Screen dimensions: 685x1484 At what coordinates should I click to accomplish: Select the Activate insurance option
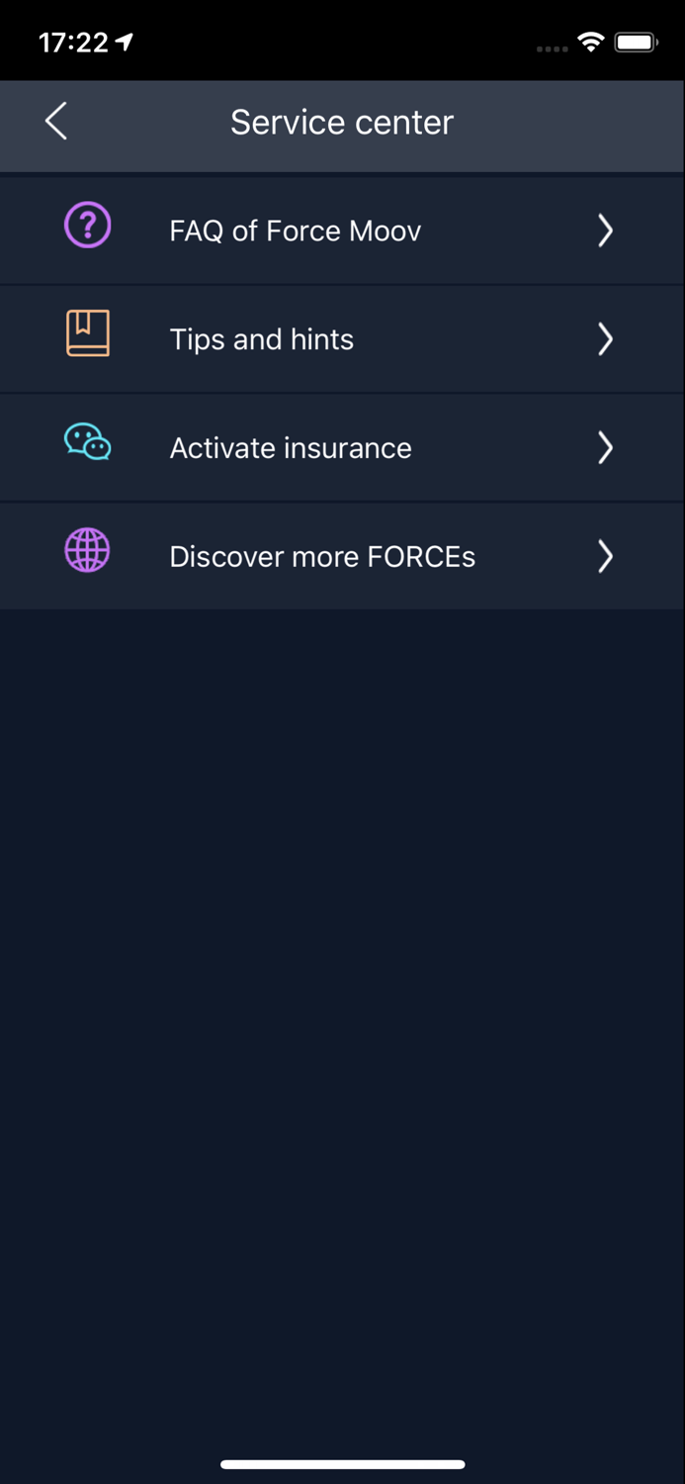click(x=291, y=448)
